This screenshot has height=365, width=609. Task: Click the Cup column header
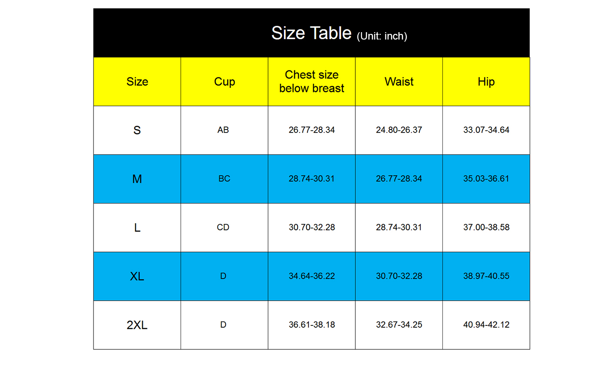pos(224,82)
